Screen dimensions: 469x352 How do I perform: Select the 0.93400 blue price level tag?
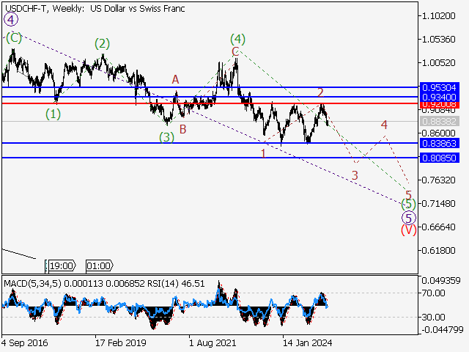[439, 97]
